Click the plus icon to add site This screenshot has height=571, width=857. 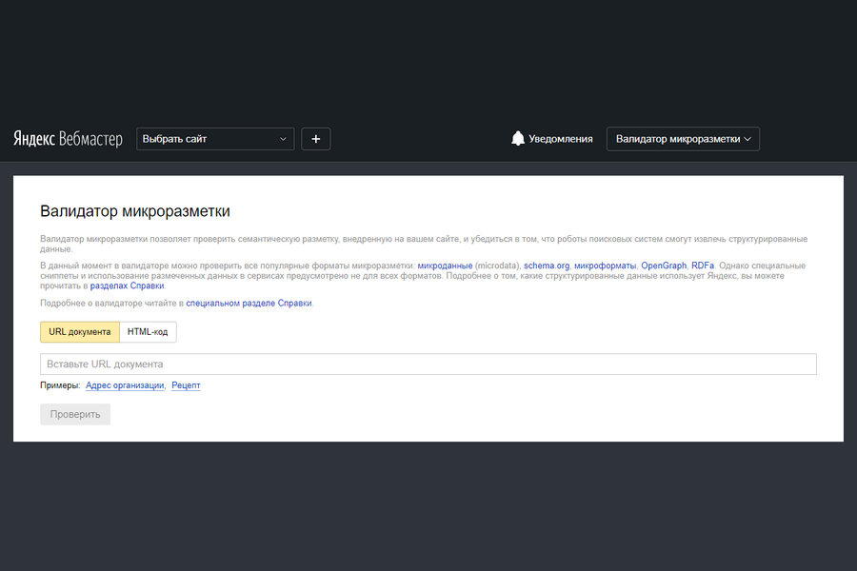[316, 139]
